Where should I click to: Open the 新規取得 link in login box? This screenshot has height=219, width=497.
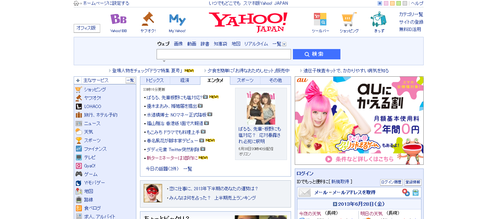point(340,182)
